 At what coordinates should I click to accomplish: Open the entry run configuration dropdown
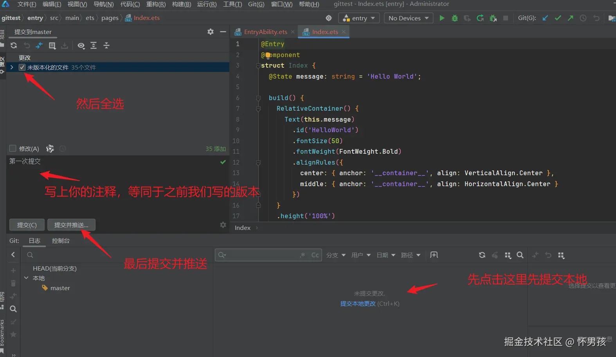point(359,18)
